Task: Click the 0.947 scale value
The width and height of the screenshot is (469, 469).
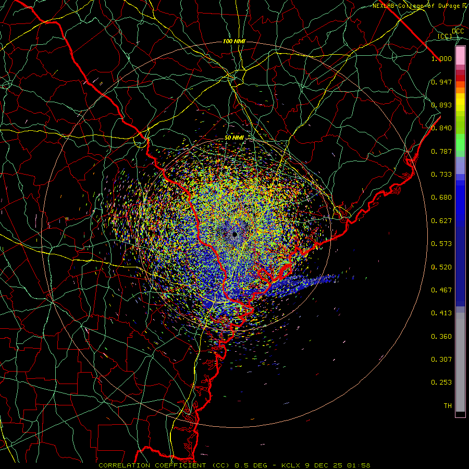Action: point(441,82)
